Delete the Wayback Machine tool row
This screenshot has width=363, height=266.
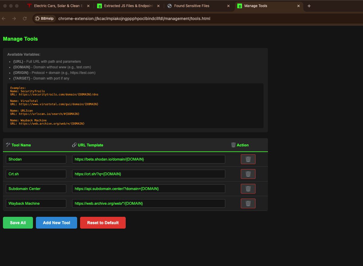coord(248,203)
